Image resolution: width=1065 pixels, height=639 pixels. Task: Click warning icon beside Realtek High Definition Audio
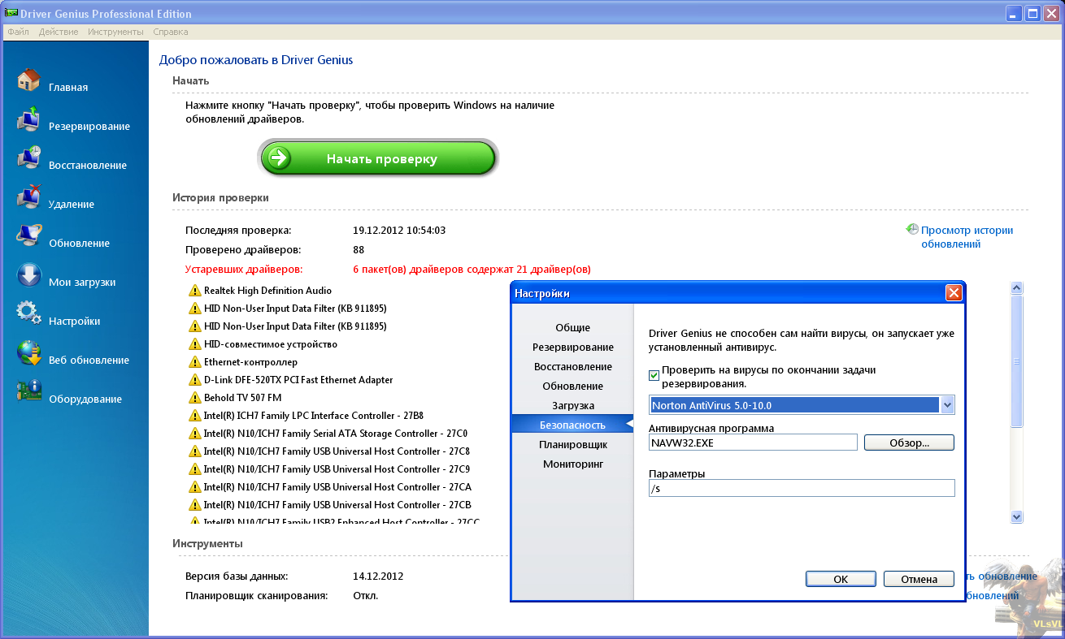coord(194,291)
